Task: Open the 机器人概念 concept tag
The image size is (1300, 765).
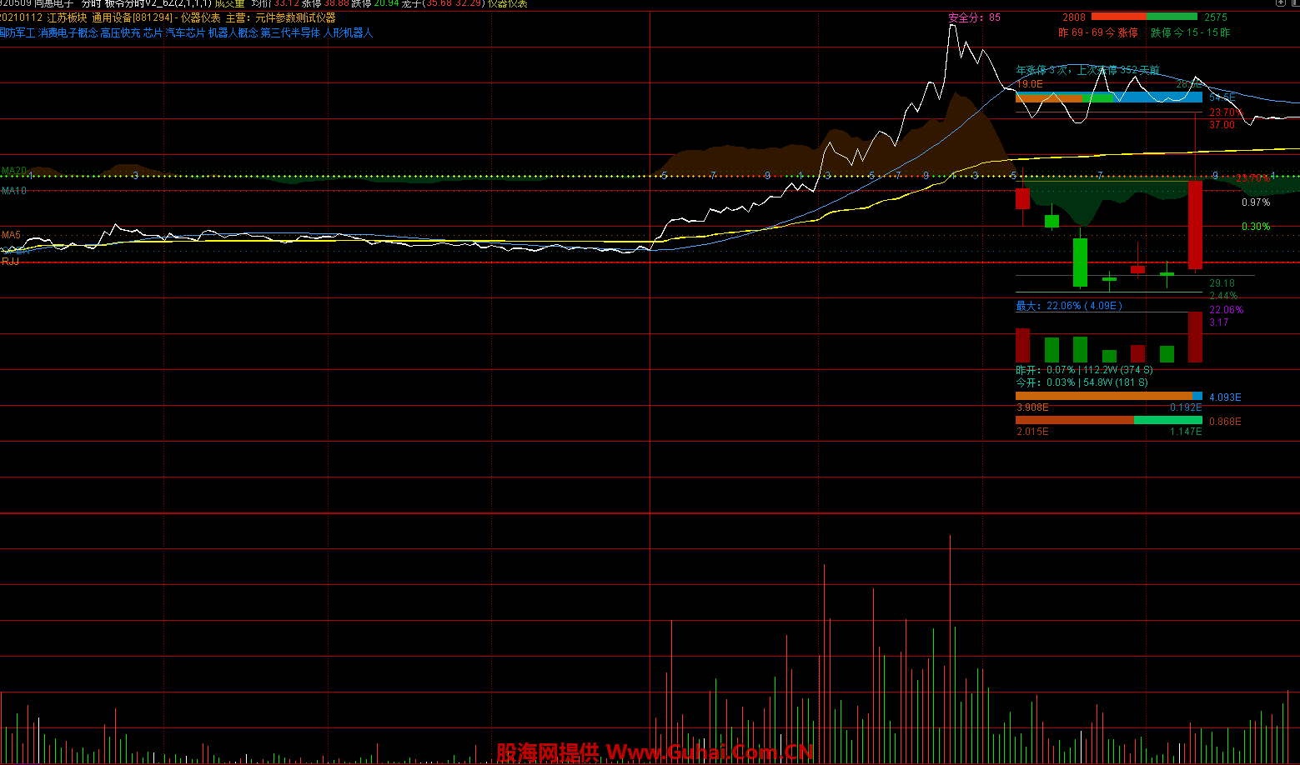Action: pyautogui.click(x=233, y=33)
